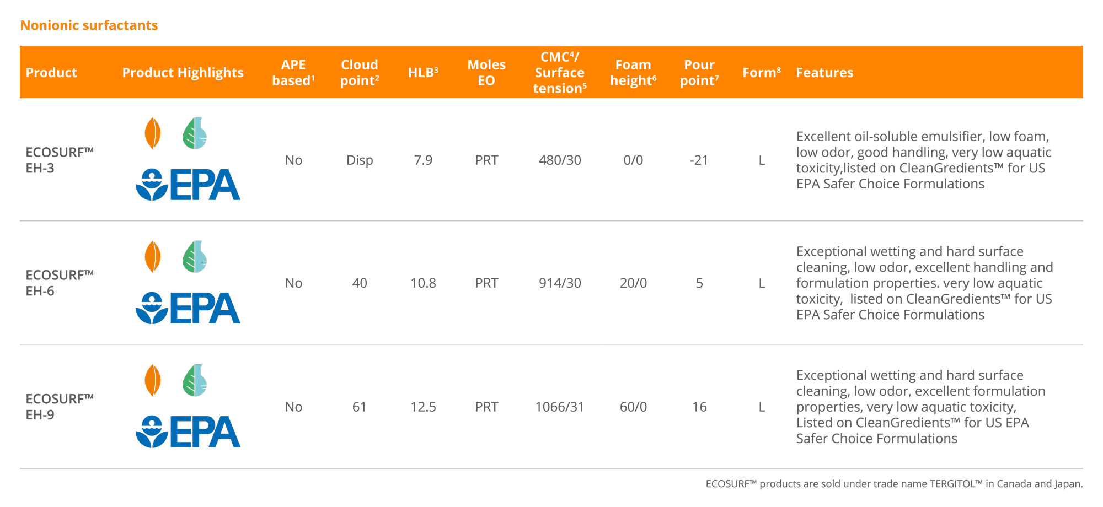Screen dimensions: 1103x507
Task: Select the HLB column header
Action: coord(423,73)
